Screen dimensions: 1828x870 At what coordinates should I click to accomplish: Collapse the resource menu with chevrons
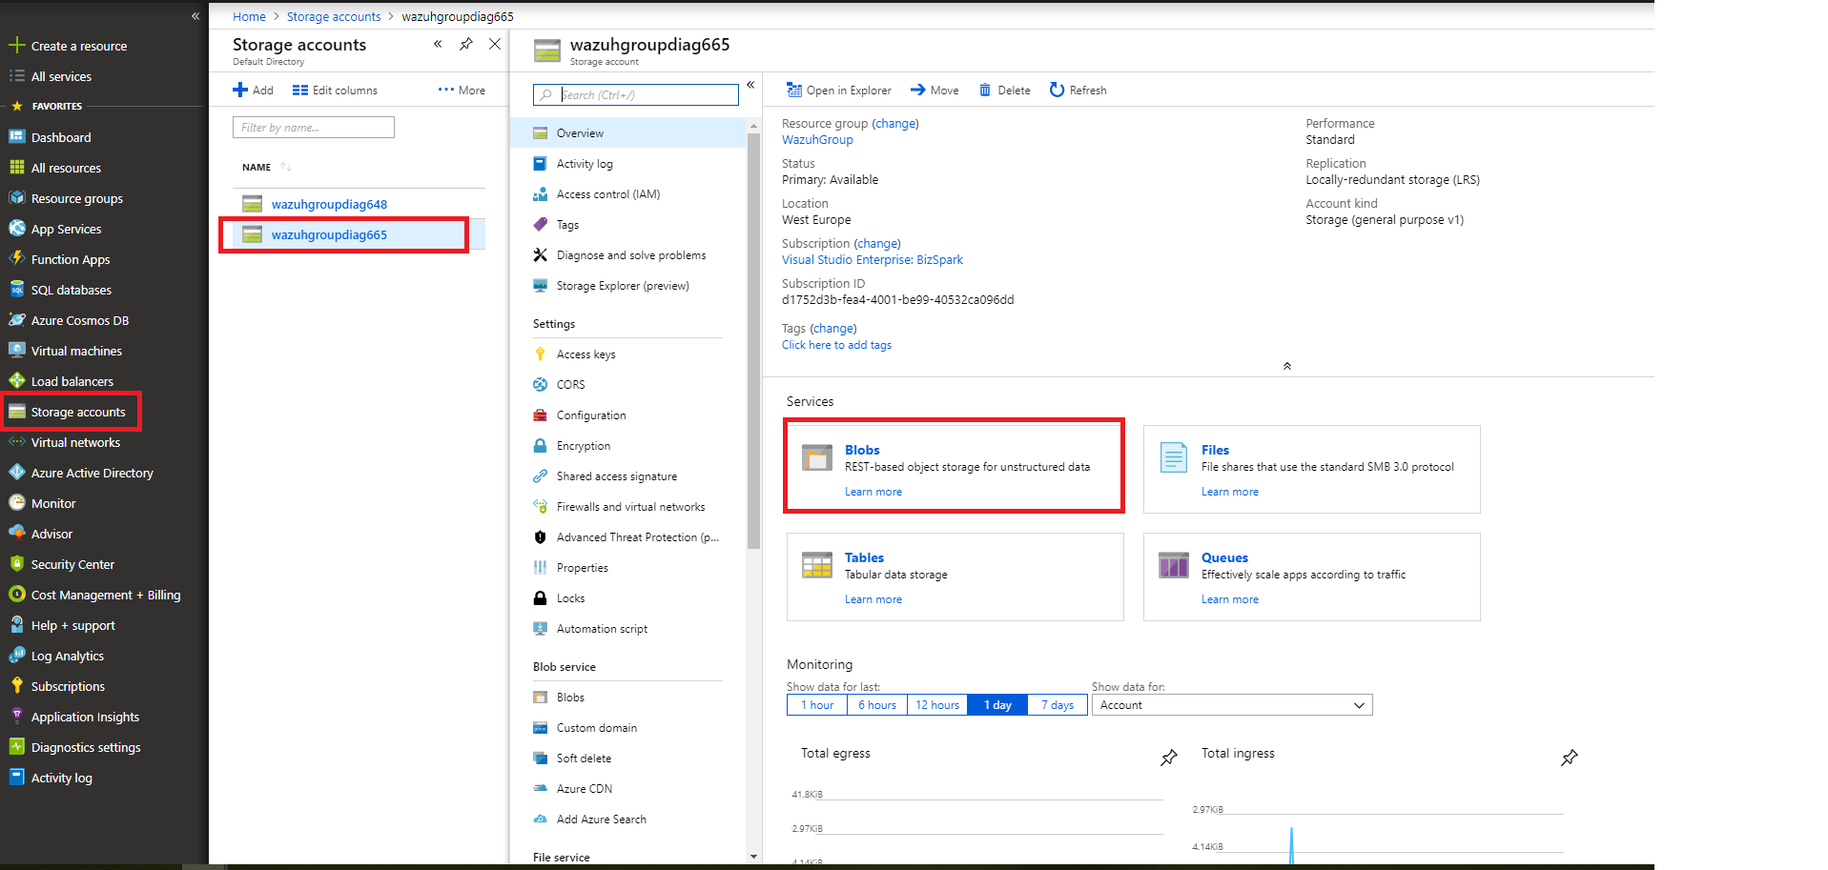[x=750, y=85]
